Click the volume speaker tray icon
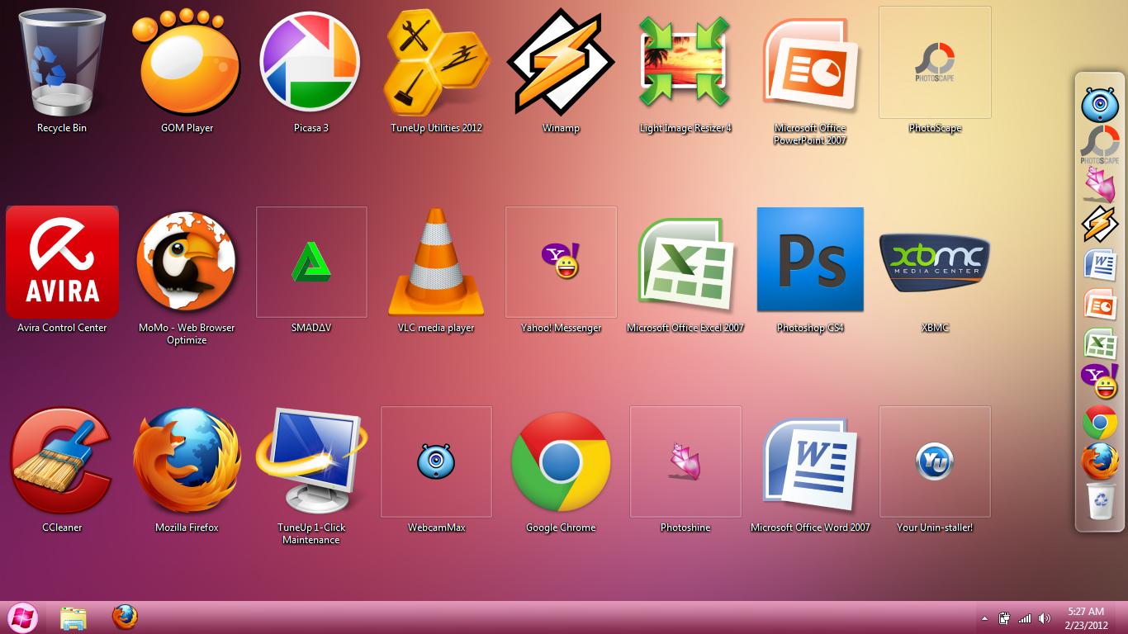 [x=1045, y=618]
